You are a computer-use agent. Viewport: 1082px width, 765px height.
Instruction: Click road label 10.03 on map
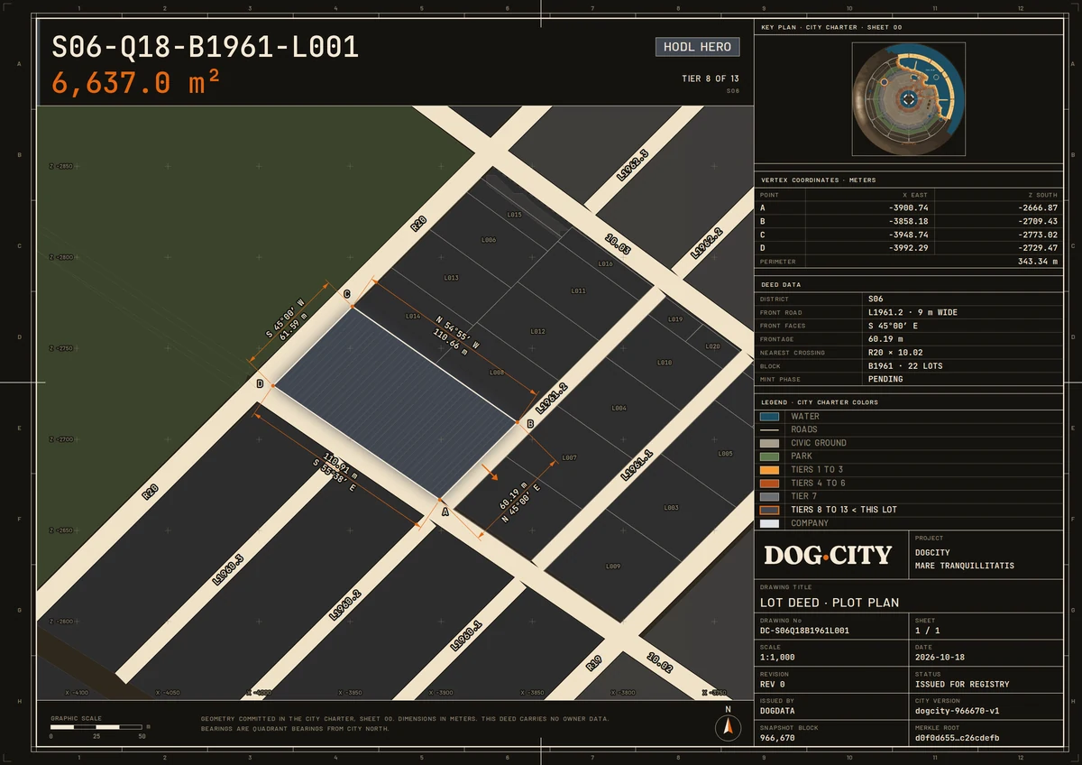coord(619,245)
